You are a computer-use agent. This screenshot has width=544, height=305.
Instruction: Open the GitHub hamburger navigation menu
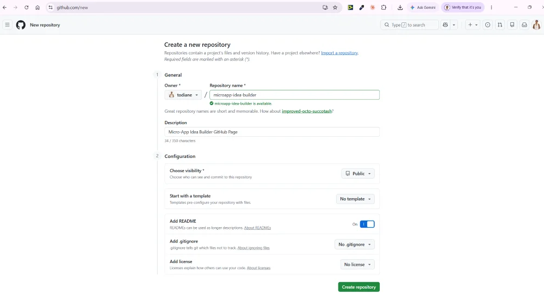click(7, 25)
